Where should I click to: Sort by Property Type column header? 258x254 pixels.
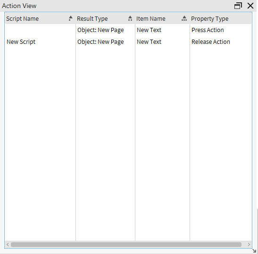click(220, 18)
